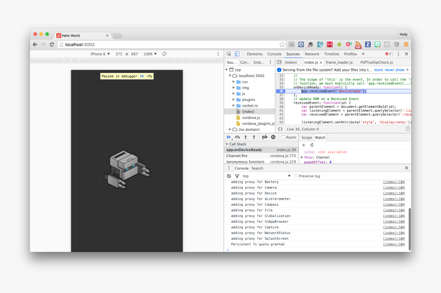Open the frame_loader.js file tab
Screen dimensions: 441x293
[339, 62]
